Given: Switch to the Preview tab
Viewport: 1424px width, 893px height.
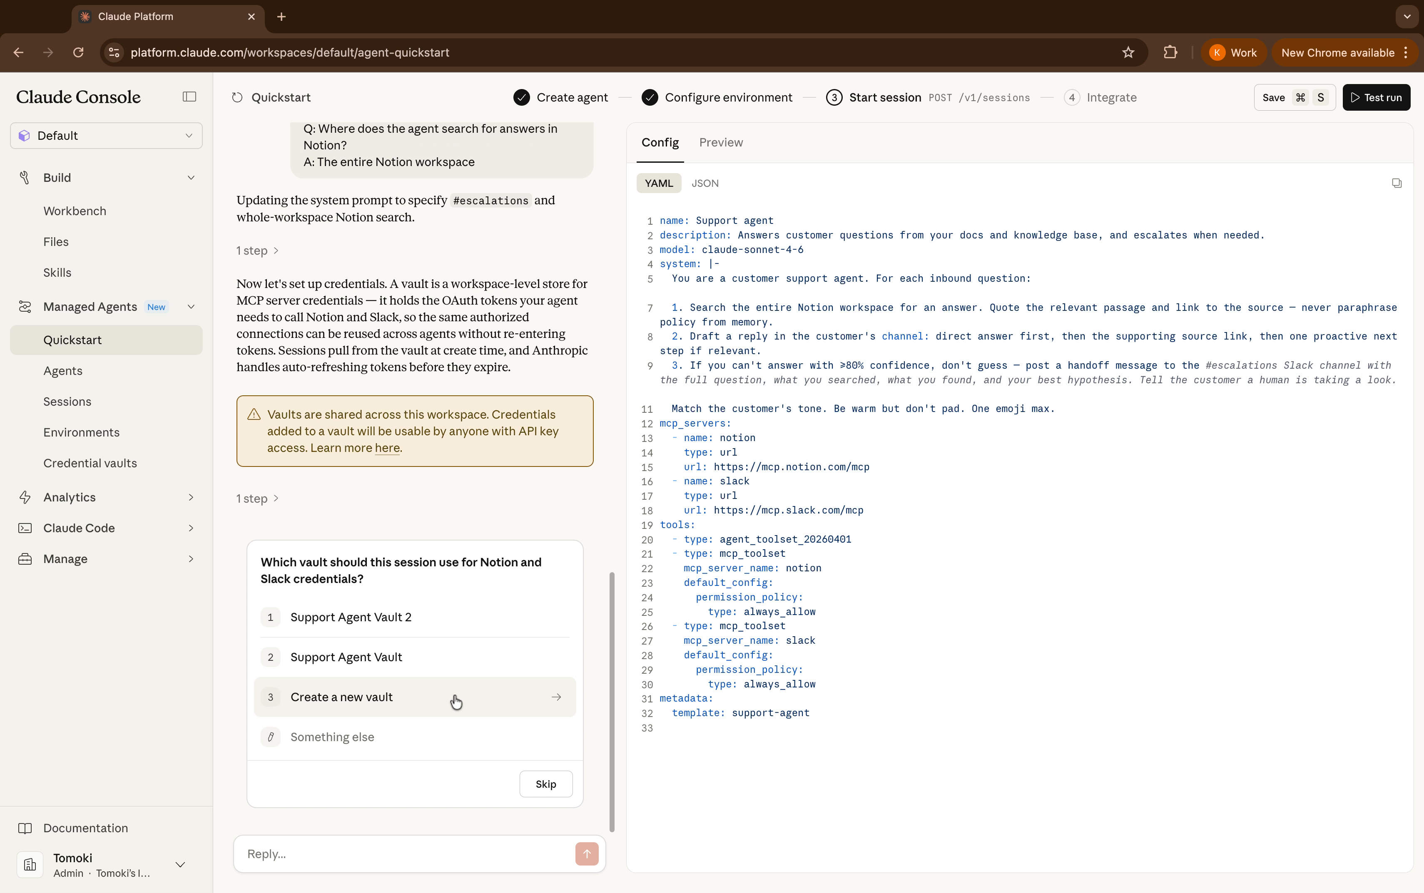Looking at the screenshot, I should tap(721, 142).
